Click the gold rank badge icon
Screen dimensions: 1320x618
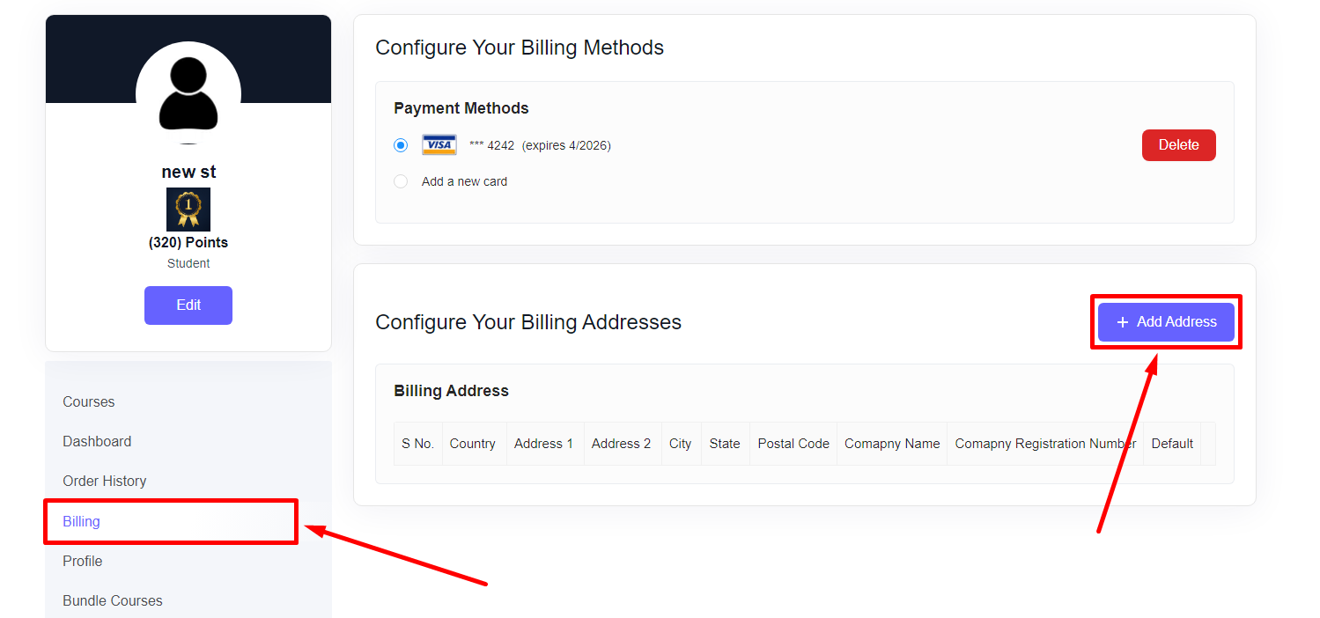point(188,210)
